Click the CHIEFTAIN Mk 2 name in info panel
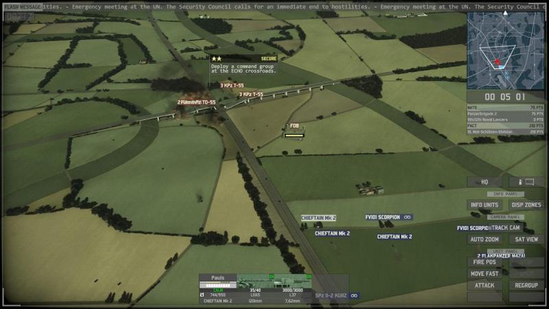The height and width of the screenshot is (309, 549). click(x=218, y=301)
